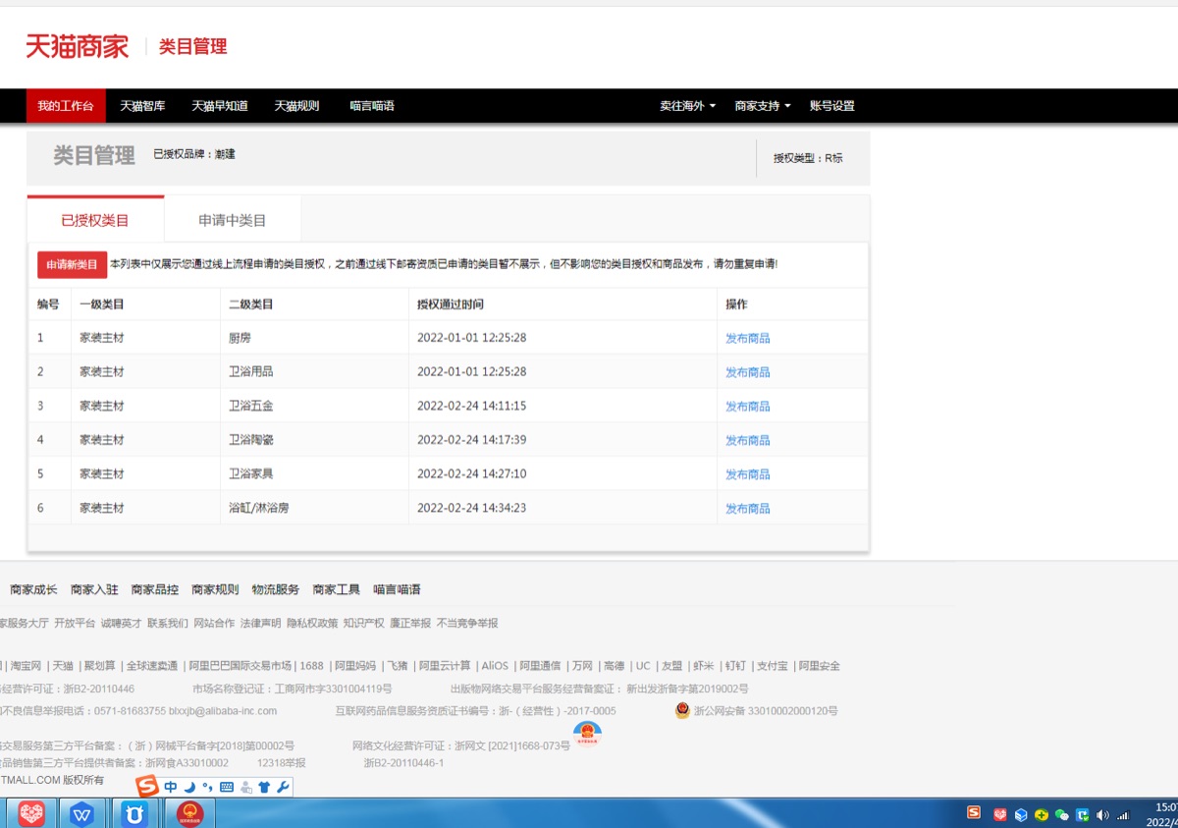Open 天猫智库 in the navigation bar
The height and width of the screenshot is (828, 1178).
(142, 106)
